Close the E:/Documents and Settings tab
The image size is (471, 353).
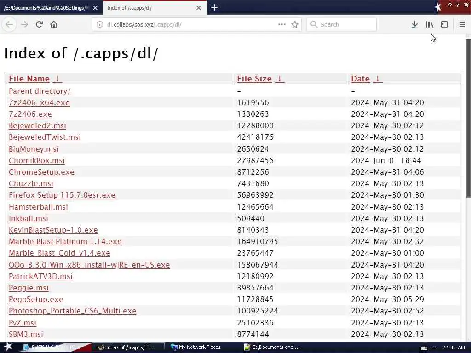click(x=95, y=8)
